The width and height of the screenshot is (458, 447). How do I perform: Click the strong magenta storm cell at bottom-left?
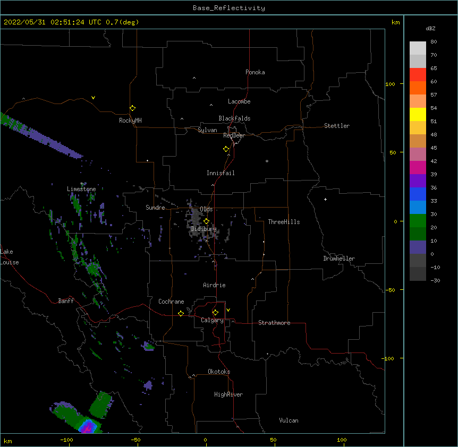(88, 428)
